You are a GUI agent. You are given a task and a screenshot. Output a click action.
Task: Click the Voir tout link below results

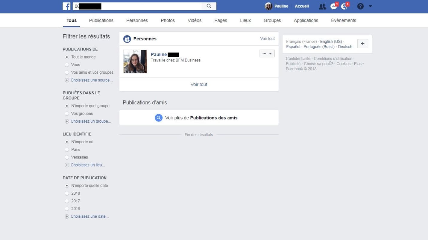(x=199, y=84)
